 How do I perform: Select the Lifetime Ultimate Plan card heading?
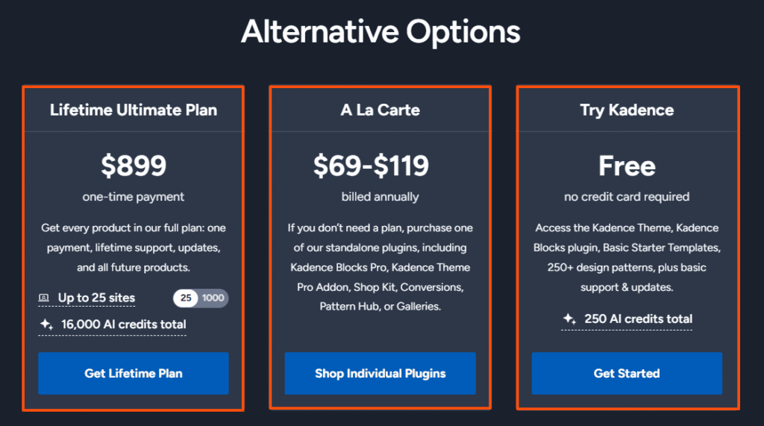[134, 110]
